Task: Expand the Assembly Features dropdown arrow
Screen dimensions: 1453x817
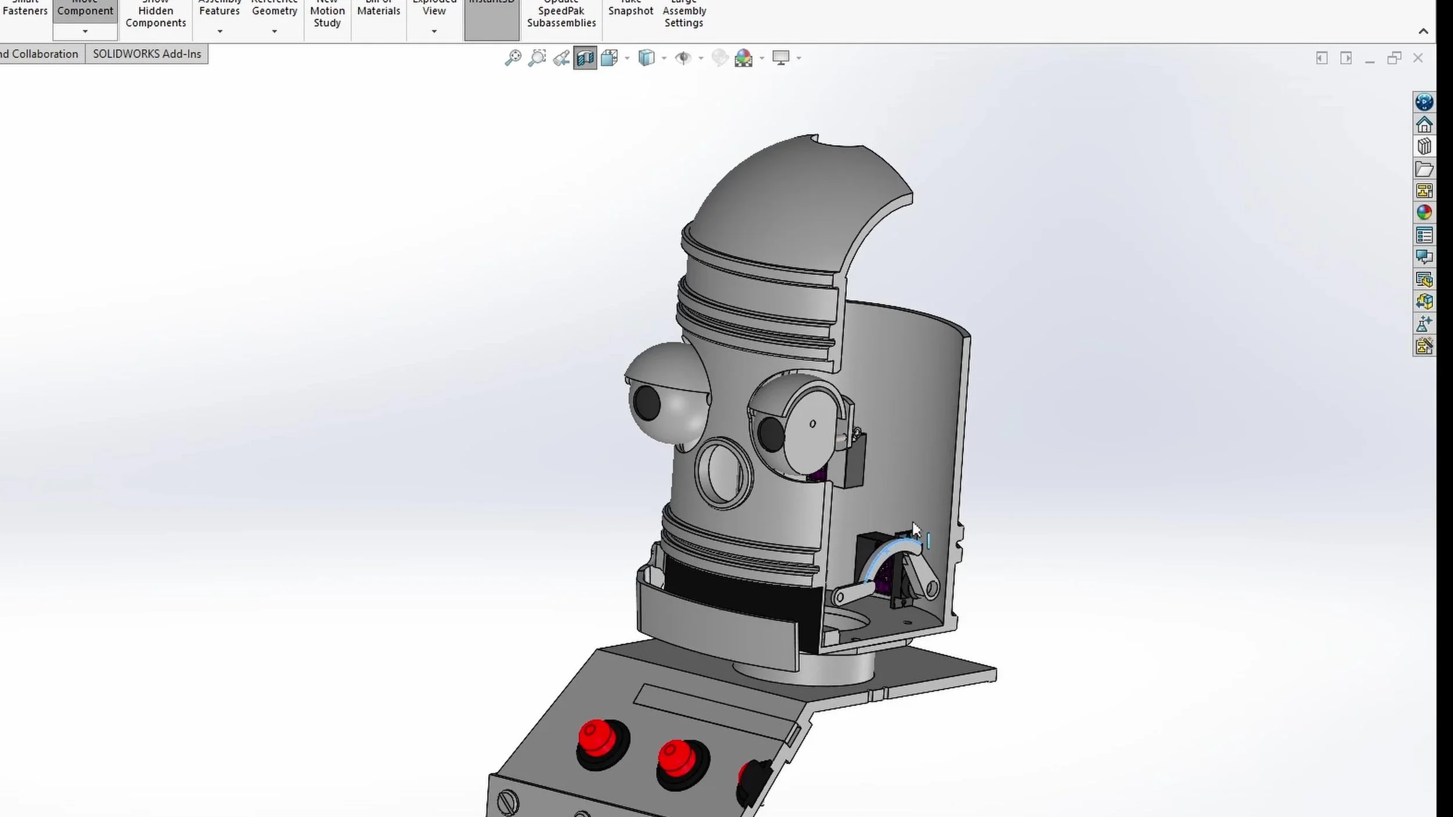Action: point(220,31)
